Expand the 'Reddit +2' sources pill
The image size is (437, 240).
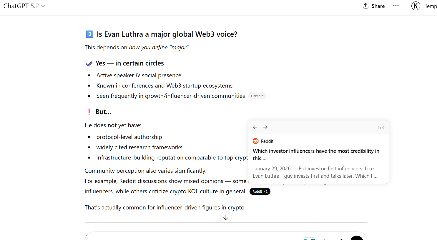[260, 191]
